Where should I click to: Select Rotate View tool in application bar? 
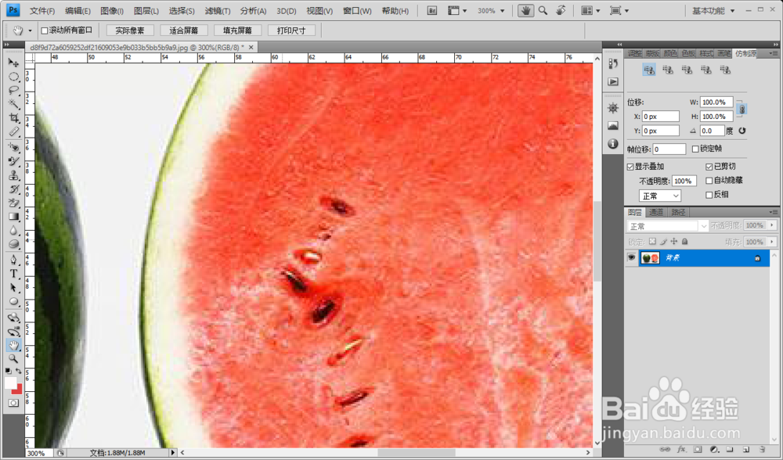point(561,10)
